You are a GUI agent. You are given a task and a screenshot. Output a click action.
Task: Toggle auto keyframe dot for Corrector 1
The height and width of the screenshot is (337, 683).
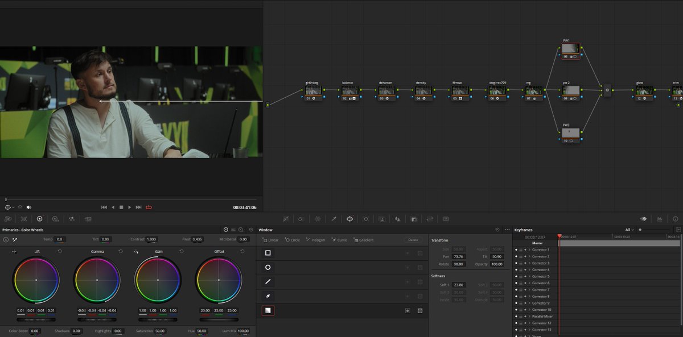pos(516,250)
